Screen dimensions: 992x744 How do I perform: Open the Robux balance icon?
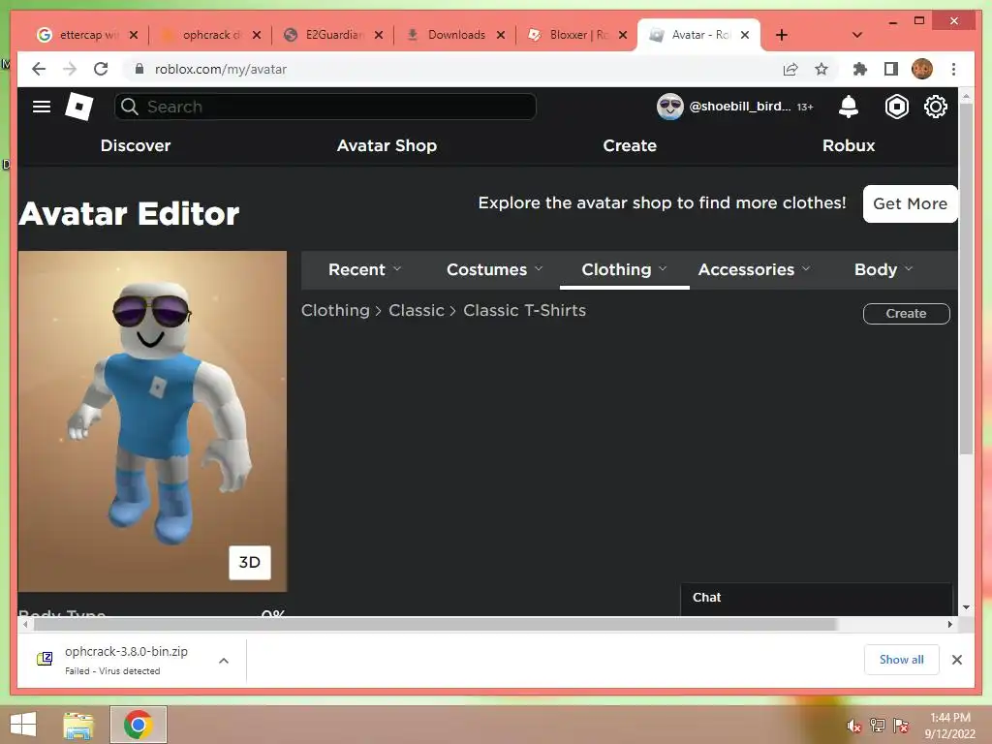896,107
